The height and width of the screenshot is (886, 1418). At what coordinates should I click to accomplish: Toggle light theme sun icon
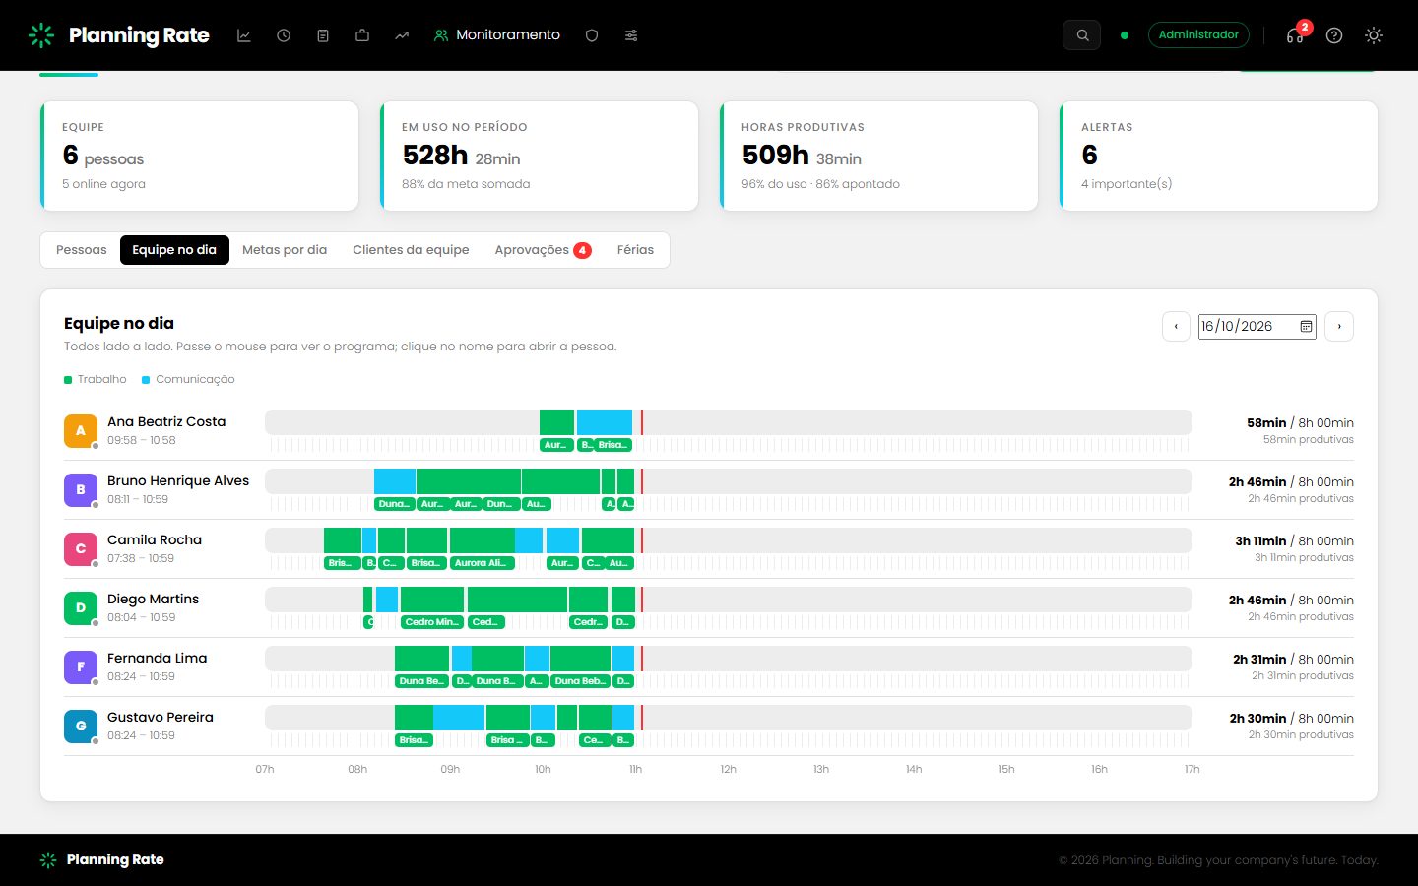click(x=1374, y=35)
